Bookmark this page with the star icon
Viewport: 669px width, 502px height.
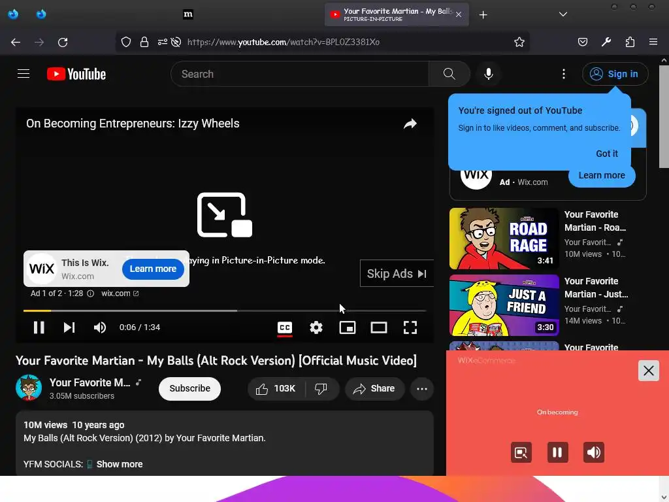[519, 42]
